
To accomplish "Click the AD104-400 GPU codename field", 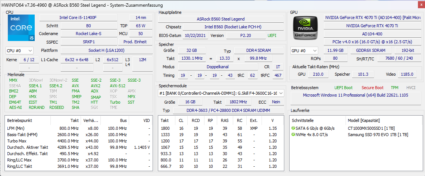I will tap(373, 34).
